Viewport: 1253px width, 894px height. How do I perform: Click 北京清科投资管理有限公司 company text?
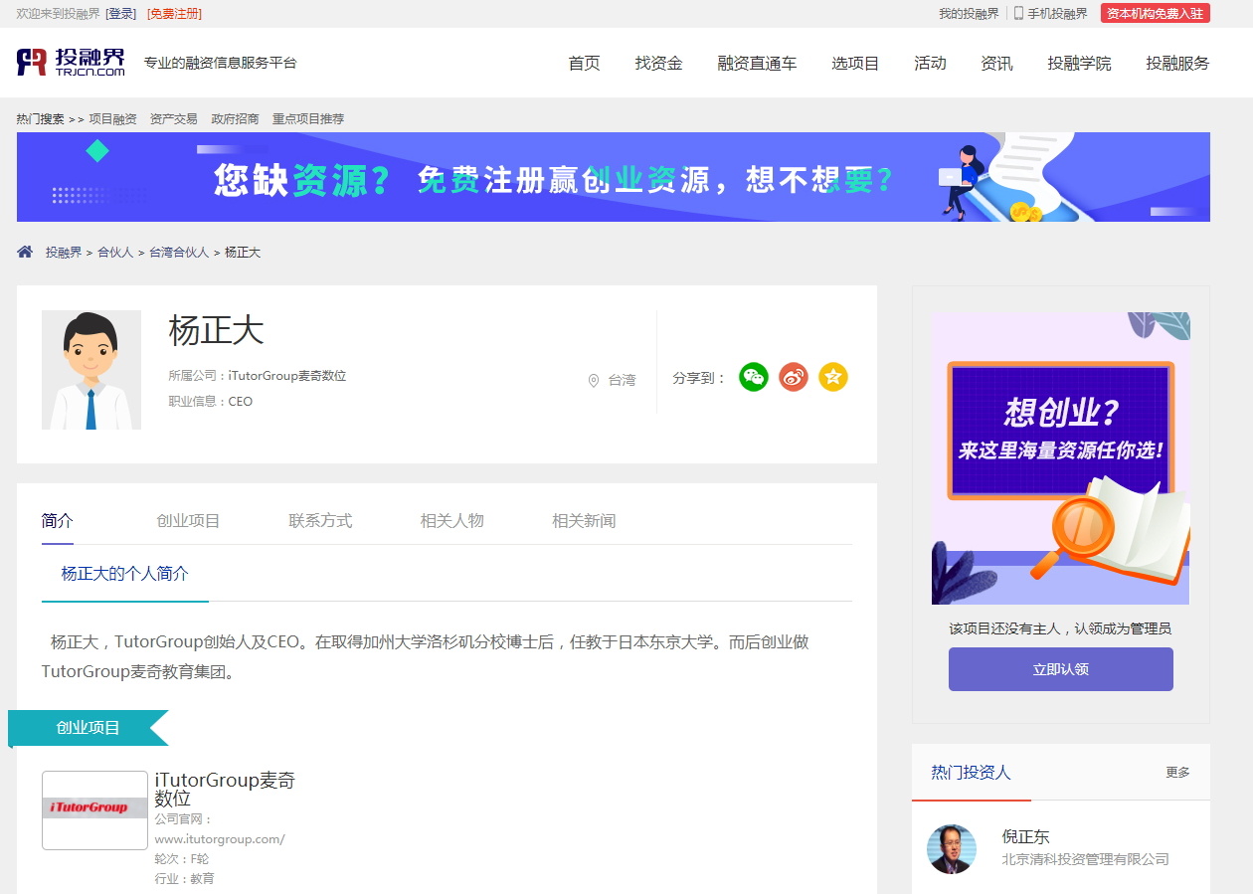pyautogui.click(x=1085, y=859)
